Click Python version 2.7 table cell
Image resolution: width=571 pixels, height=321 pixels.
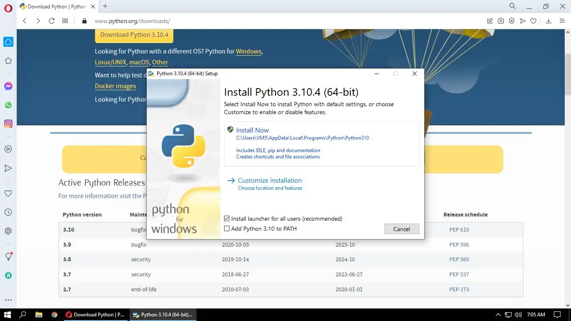coord(67,290)
